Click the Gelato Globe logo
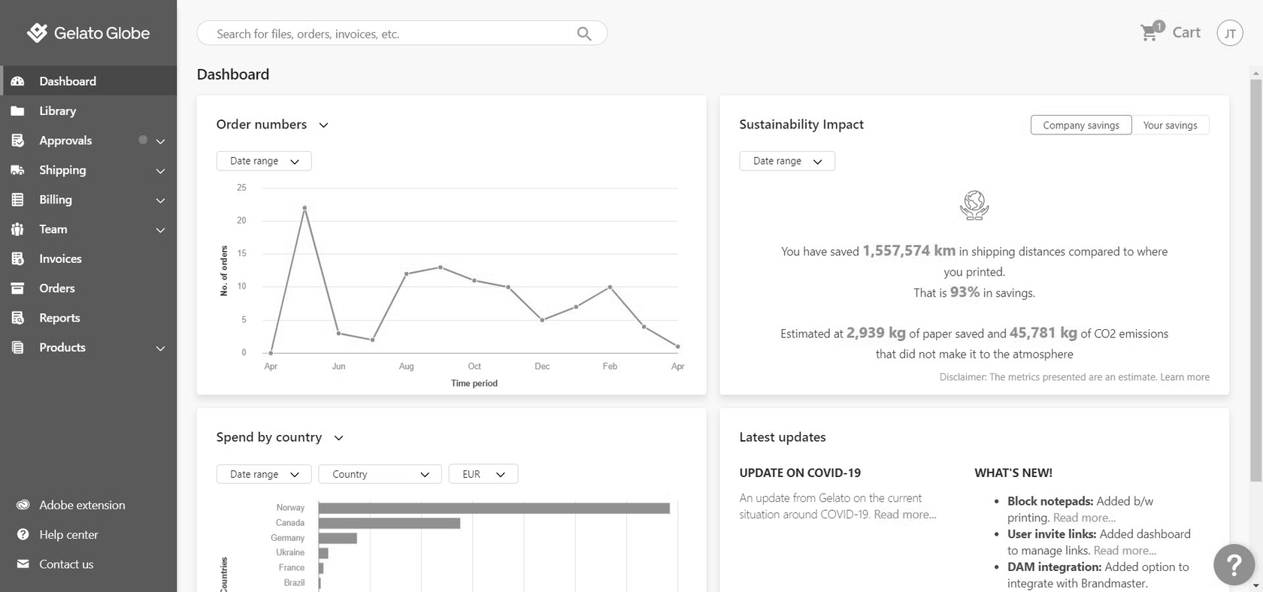Viewport: 1263px width, 592px height. click(x=89, y=33)
